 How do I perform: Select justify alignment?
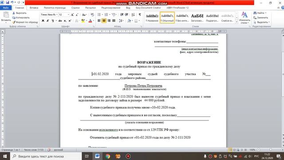114,21
